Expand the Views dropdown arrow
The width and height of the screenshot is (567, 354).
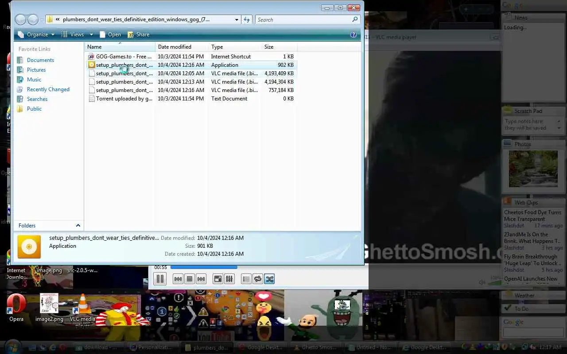click(x=91, y=35)
